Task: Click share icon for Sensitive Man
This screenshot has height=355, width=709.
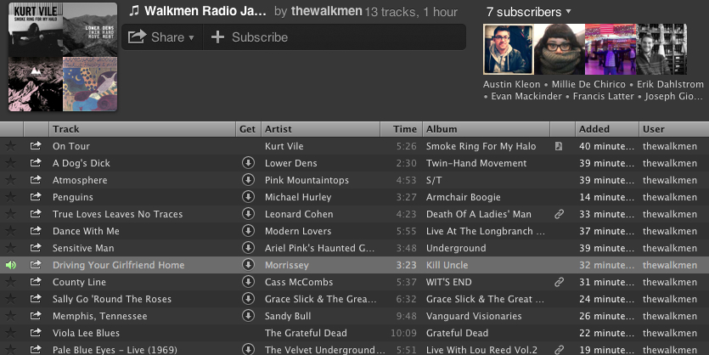Action: [x=36, y=247]
